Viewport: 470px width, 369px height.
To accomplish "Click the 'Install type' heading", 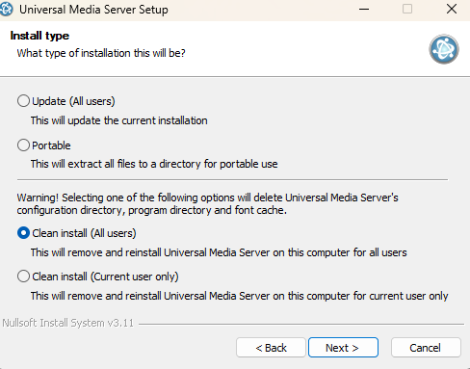I will [x=39, y=36].
